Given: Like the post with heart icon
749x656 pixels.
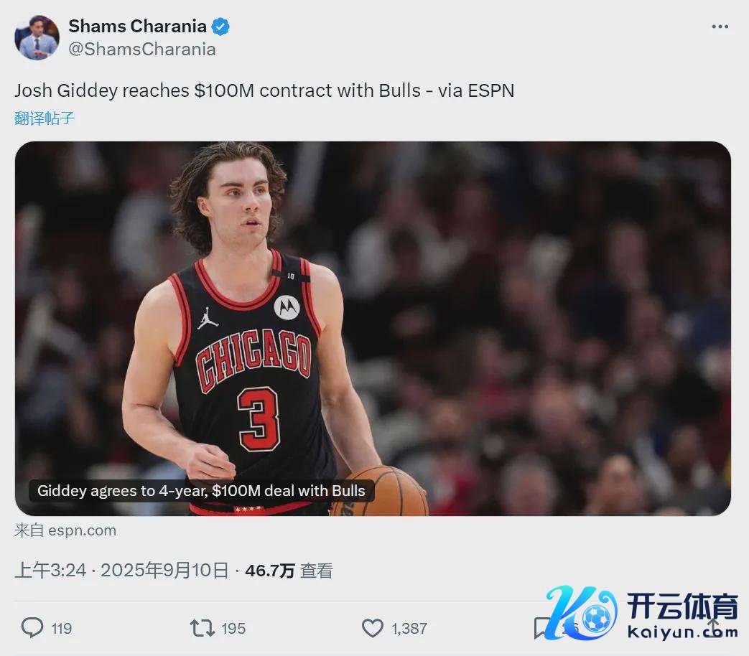Looking at the screenshot, I should point(373,628).
